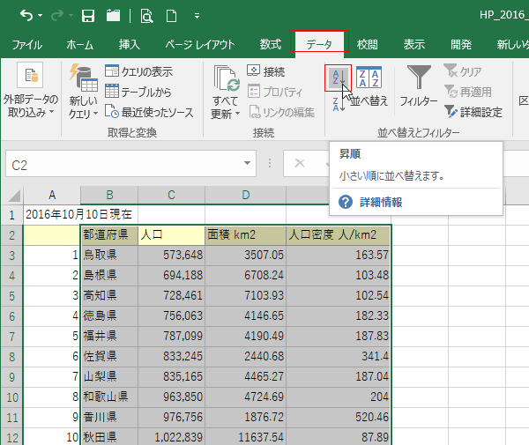The width and height of the screenshot is (529, 445).
Task: Click the print preview icon in quick access toolbar
Action: pos(146,15)
